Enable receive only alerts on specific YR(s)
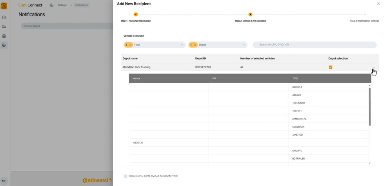The height and width of the screenshot is (186, 385). coord(125,176)
